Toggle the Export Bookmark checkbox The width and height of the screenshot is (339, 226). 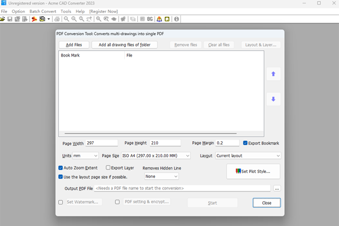coord(245,143)
